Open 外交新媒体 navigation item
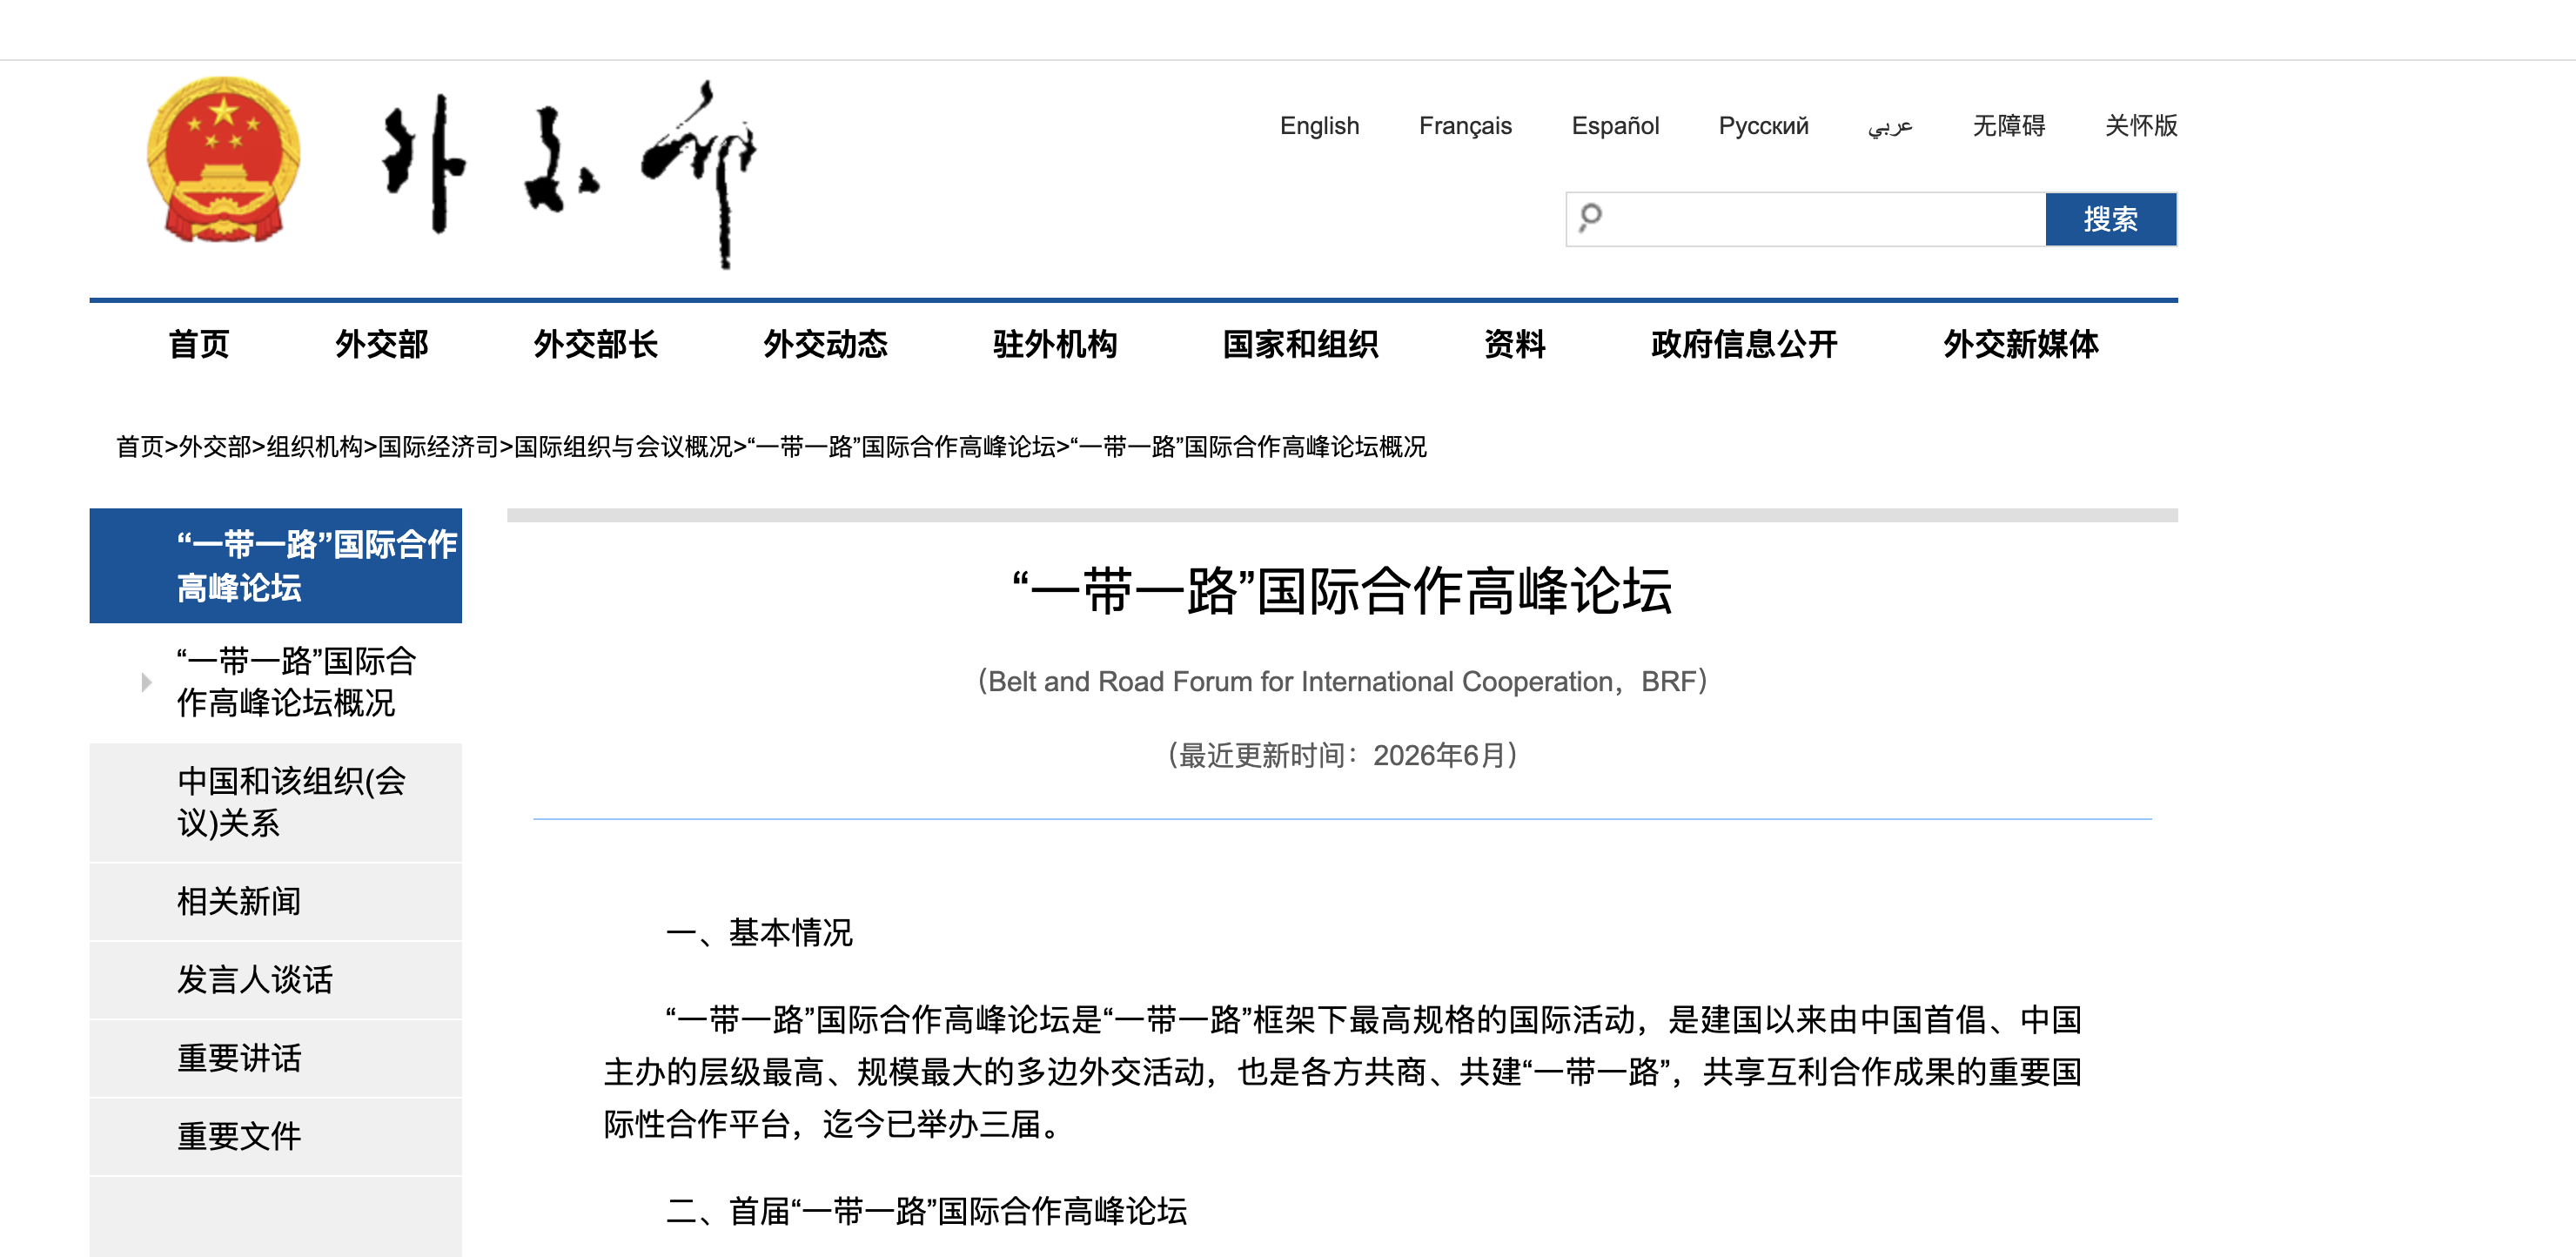 click(x=2021, y=344)
